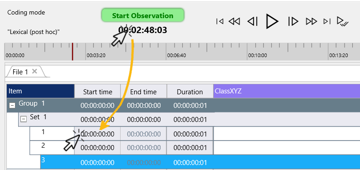Image resolution: width=360 pixels, height=170 pixels.
Task: Step one frame backward
Action: pos(253,22)
